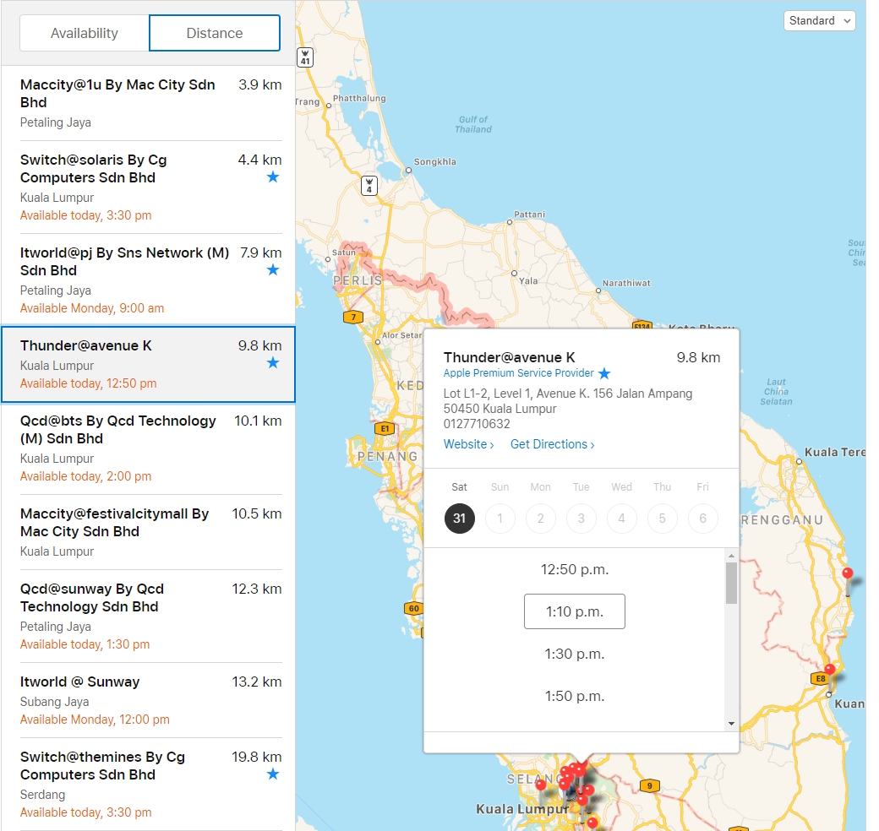
Task: Open the Standard map type dropdown
Action: tap(819, 21)
